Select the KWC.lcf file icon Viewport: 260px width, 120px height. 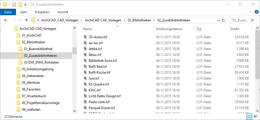[x=85, y=90]
